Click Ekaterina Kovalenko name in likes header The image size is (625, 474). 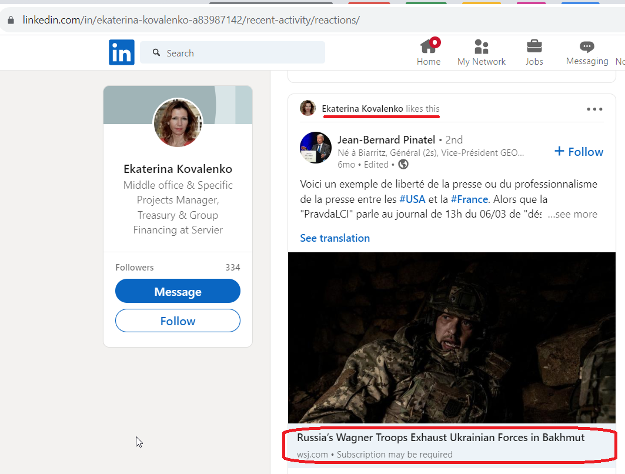click(362, 108)
